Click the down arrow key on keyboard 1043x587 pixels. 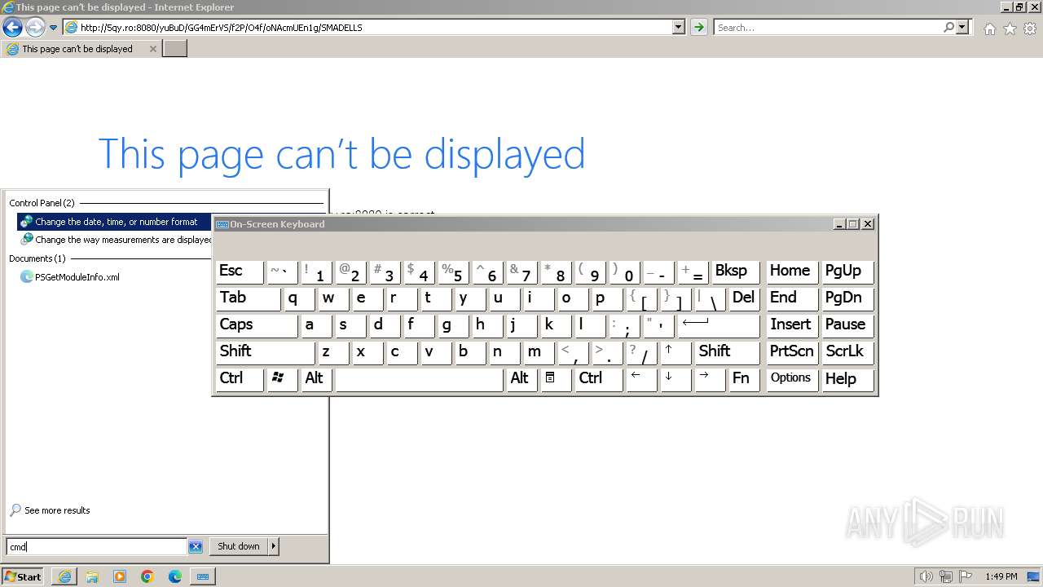676,379
